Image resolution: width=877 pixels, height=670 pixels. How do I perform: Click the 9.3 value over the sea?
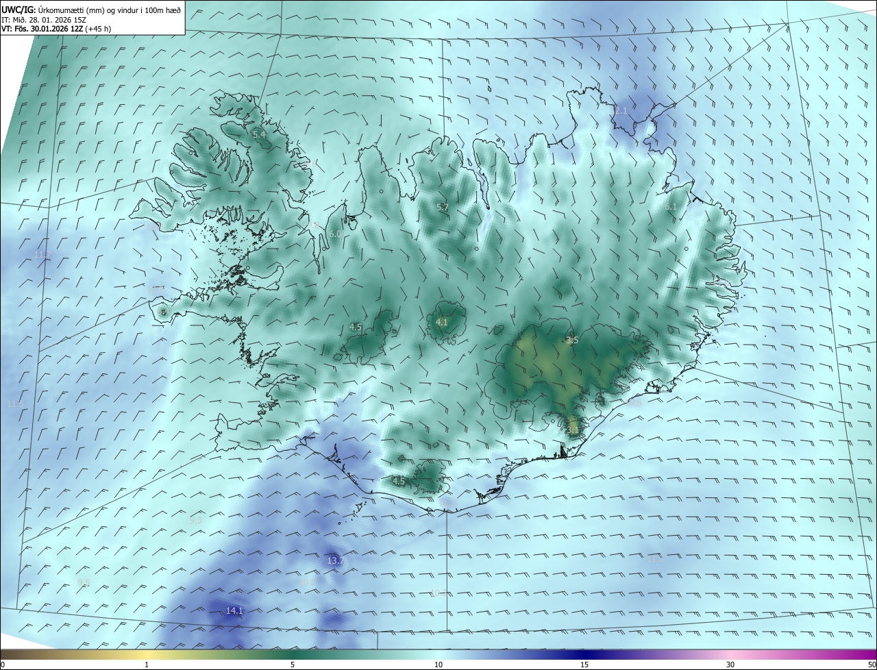tap(196, 521)
